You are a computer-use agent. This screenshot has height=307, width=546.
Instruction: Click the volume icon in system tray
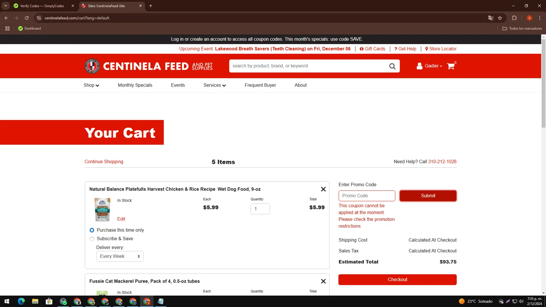click(521, 301)
